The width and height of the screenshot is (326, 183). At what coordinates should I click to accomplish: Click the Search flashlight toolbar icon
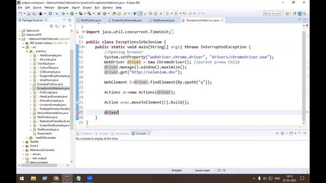[125, 14]
